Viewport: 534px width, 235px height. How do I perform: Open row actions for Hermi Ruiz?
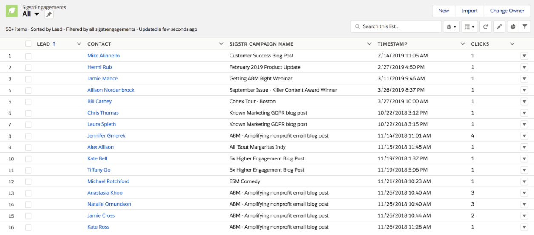point(524,67)
